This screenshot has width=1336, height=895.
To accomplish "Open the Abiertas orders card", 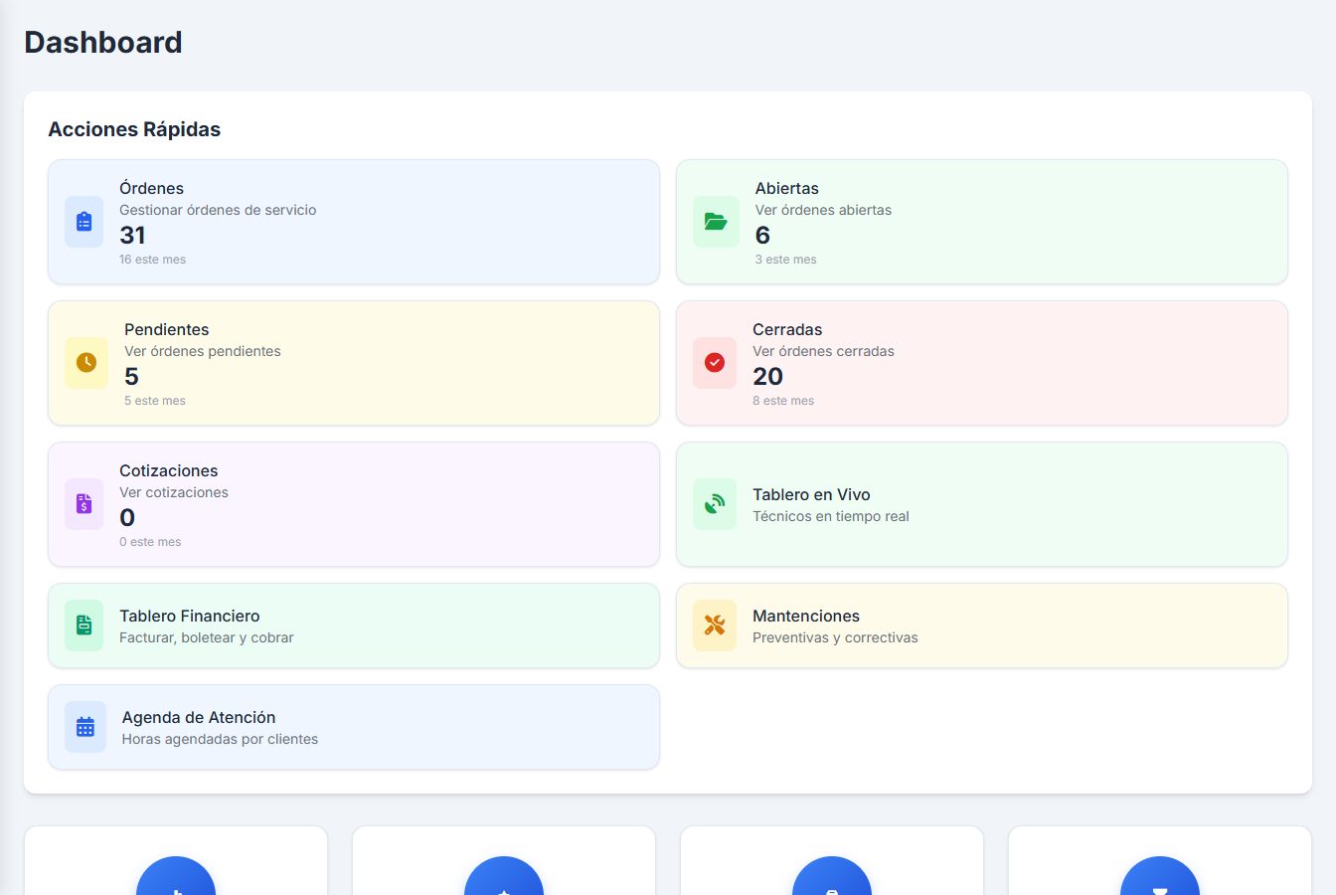I will click(x=982, y=222).
